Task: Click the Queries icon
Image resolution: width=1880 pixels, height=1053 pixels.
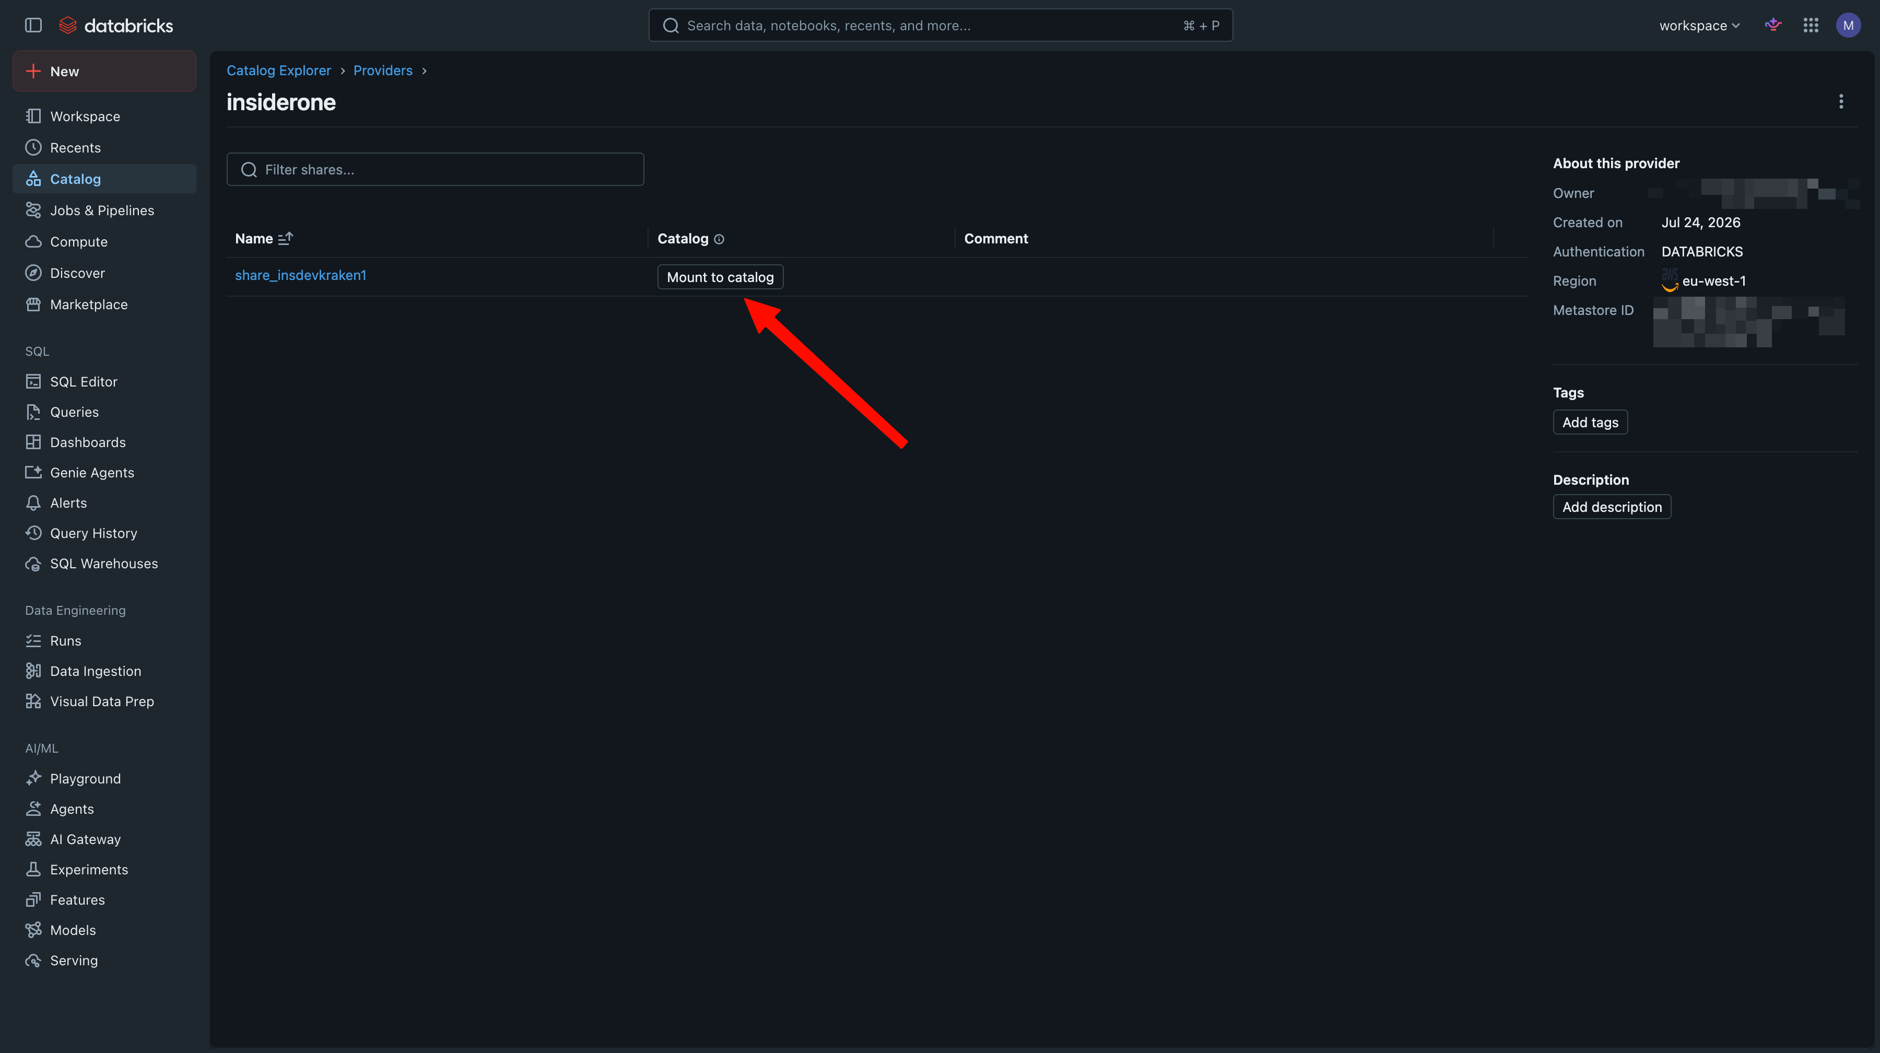Action: 33,412
